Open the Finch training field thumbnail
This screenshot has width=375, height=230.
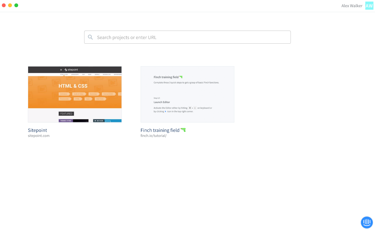click(x=187, y=94)
